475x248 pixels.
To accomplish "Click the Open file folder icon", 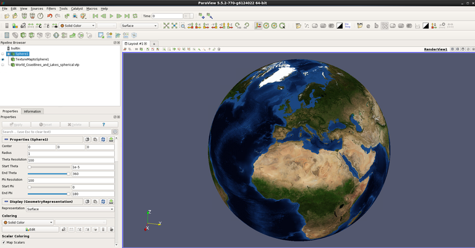I will [x=6, y=15].
